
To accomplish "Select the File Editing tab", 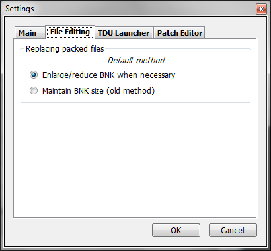I will click(70, 32).
